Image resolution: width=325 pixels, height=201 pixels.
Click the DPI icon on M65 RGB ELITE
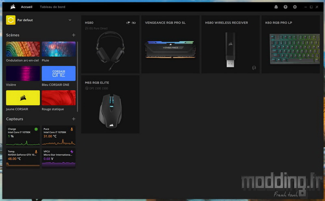point(87,88)
